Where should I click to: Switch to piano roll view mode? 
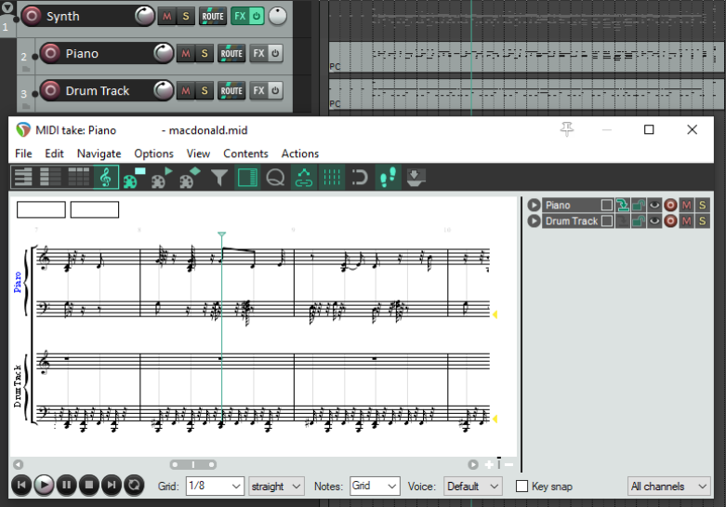pyautogui.click(x=23, y=177)
